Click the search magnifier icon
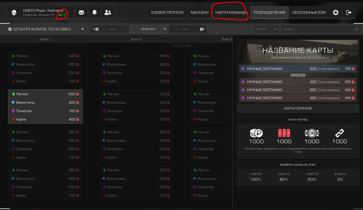The width and height of the screenshot is (363, 210). (357, 29)
